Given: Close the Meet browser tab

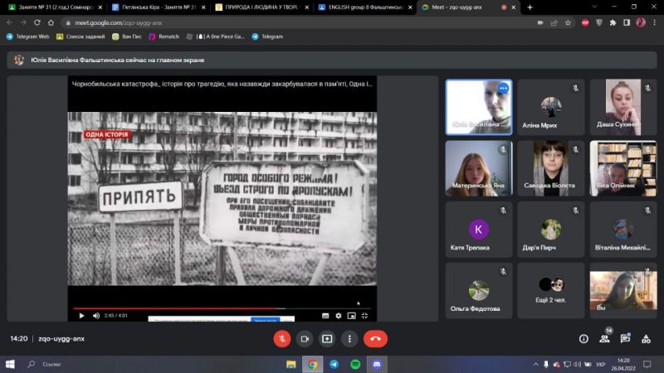Looking at the screenshot, I should click(514, 7).
